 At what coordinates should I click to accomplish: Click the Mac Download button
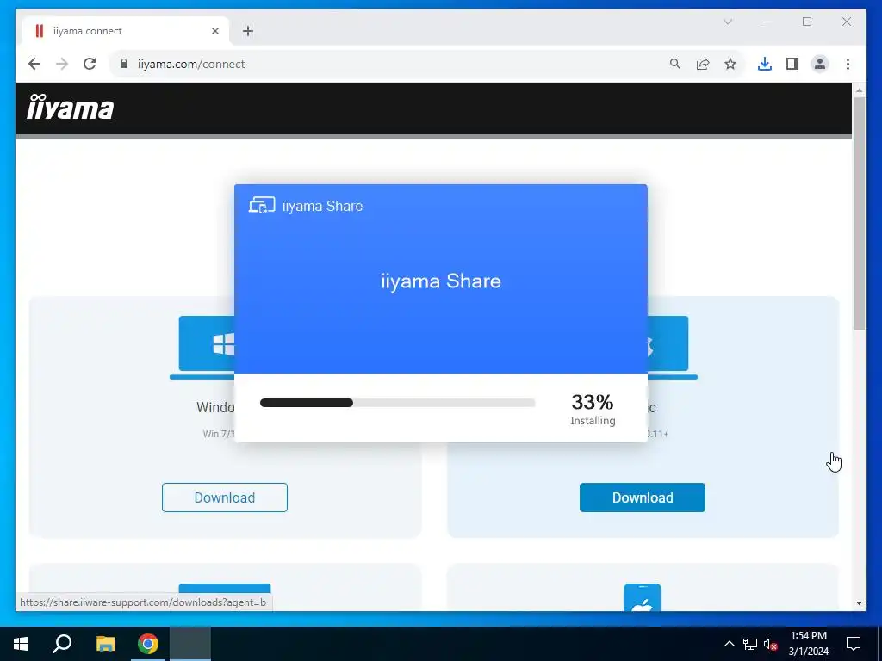pyautogui.click(x=643, y=497)
